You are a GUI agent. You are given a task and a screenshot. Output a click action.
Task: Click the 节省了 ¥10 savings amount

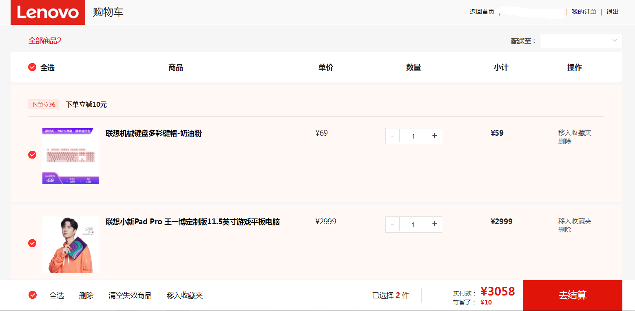click(486, 302)
